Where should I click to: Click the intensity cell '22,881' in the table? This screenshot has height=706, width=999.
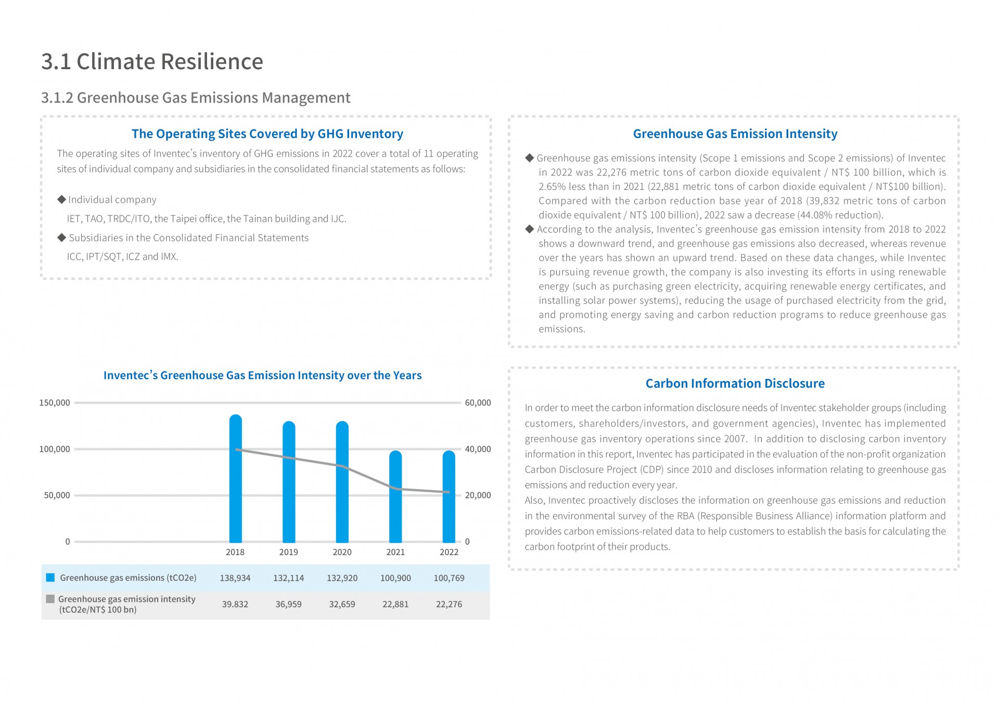tap(395, 604)
